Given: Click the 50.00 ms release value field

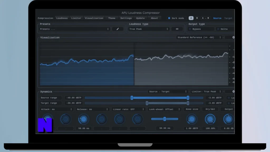Looking at the screenshot, I should tap(84, 129).
